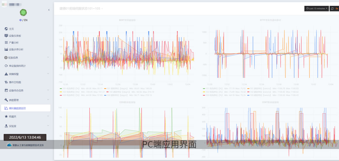
Task: Collapse the sidebar with the left arrow
Action: pos(49,10)
